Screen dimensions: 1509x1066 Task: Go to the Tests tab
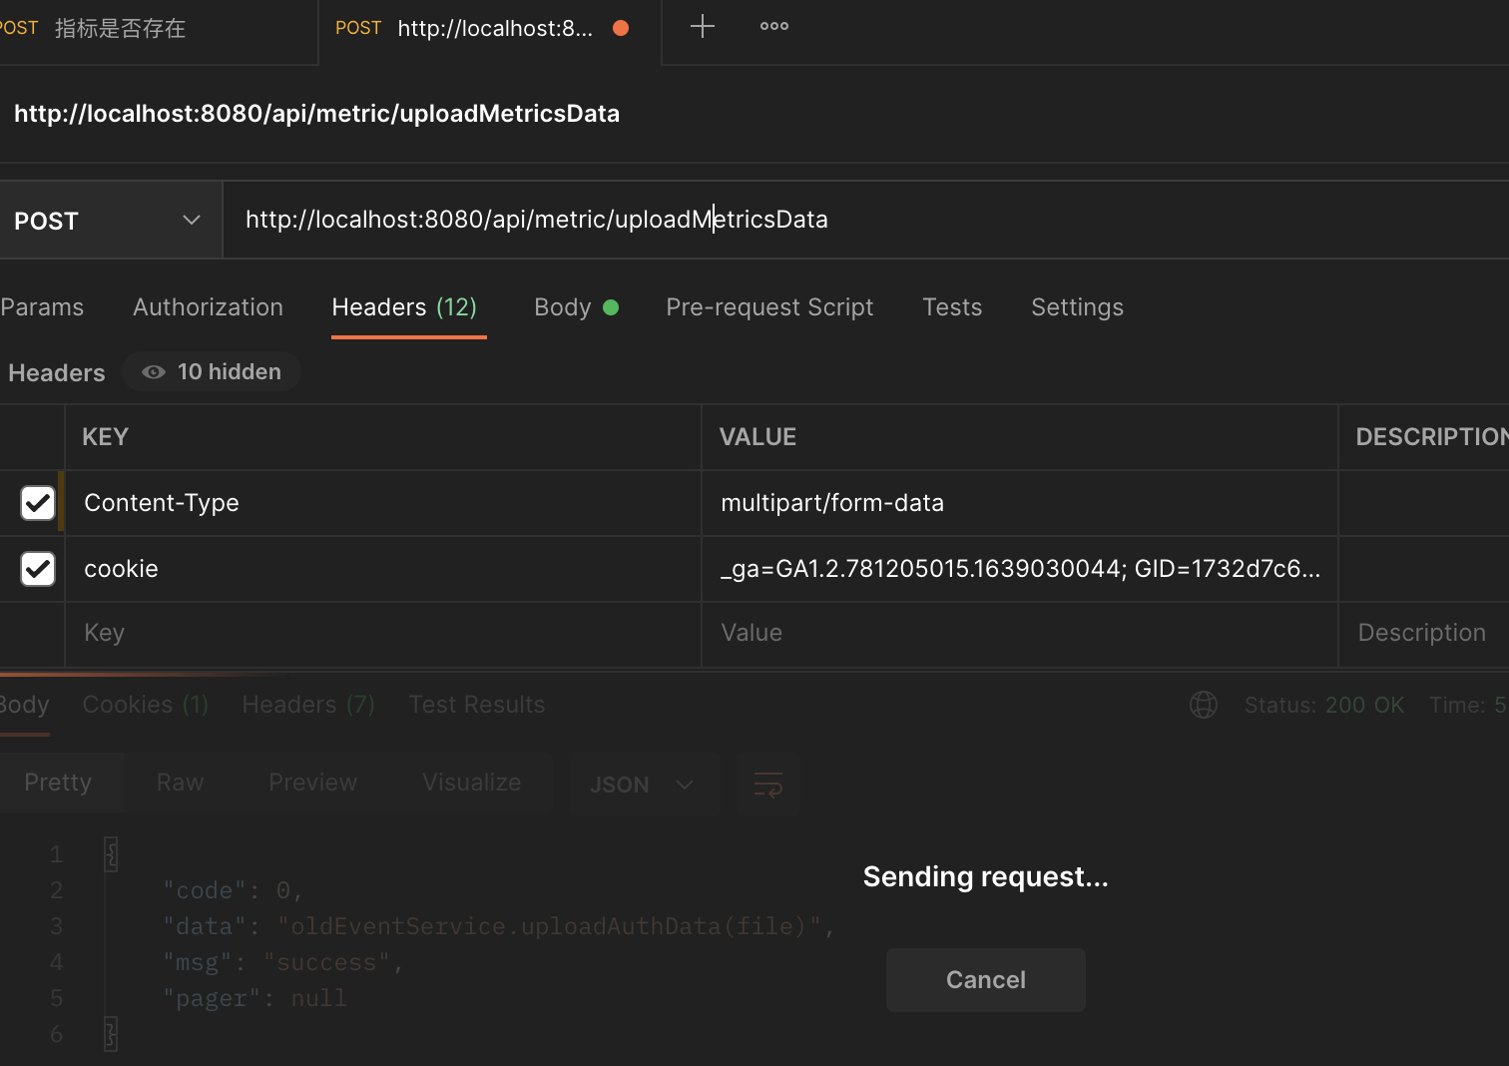952,307
